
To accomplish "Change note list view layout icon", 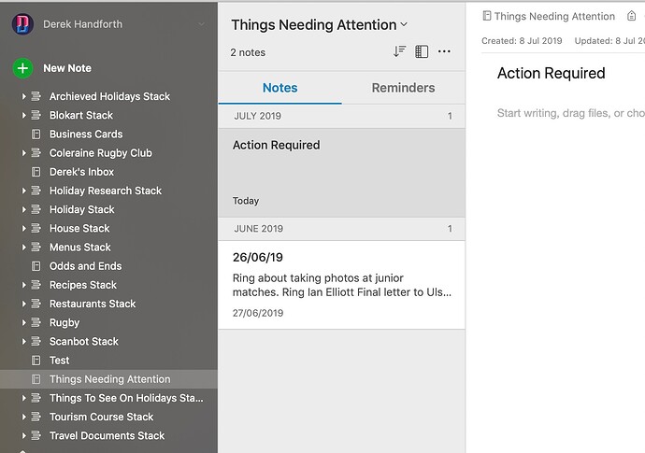I will click(422, 51).
